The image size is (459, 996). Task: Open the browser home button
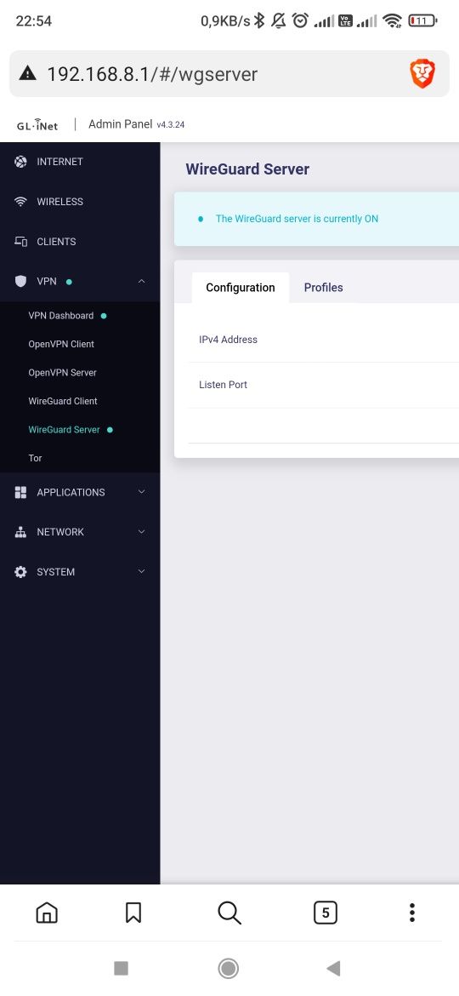(x=46, y=913)
